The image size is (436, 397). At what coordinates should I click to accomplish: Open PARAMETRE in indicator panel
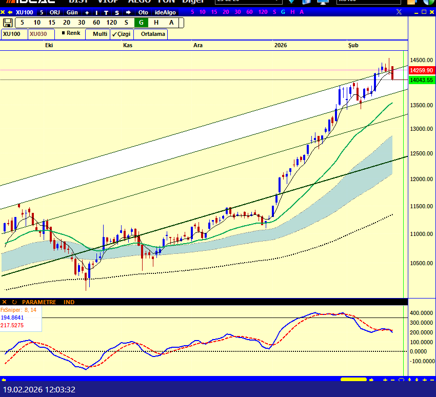39,302
